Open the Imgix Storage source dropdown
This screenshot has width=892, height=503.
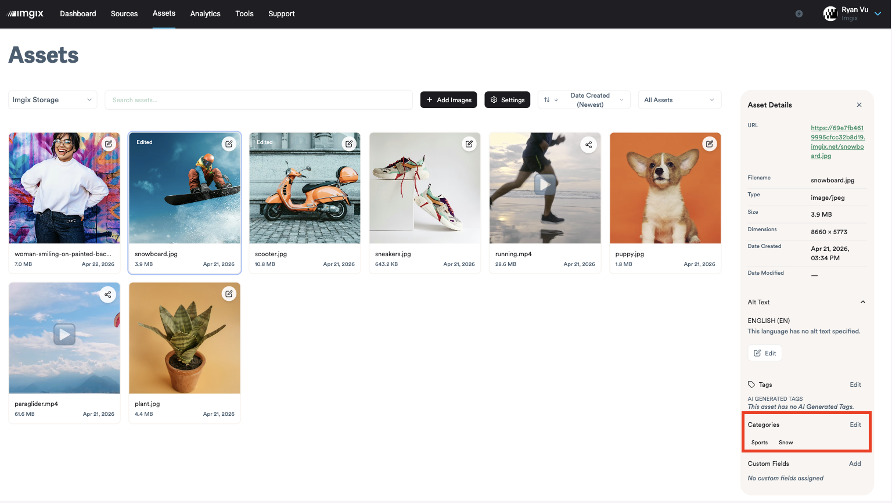point(52,99)
